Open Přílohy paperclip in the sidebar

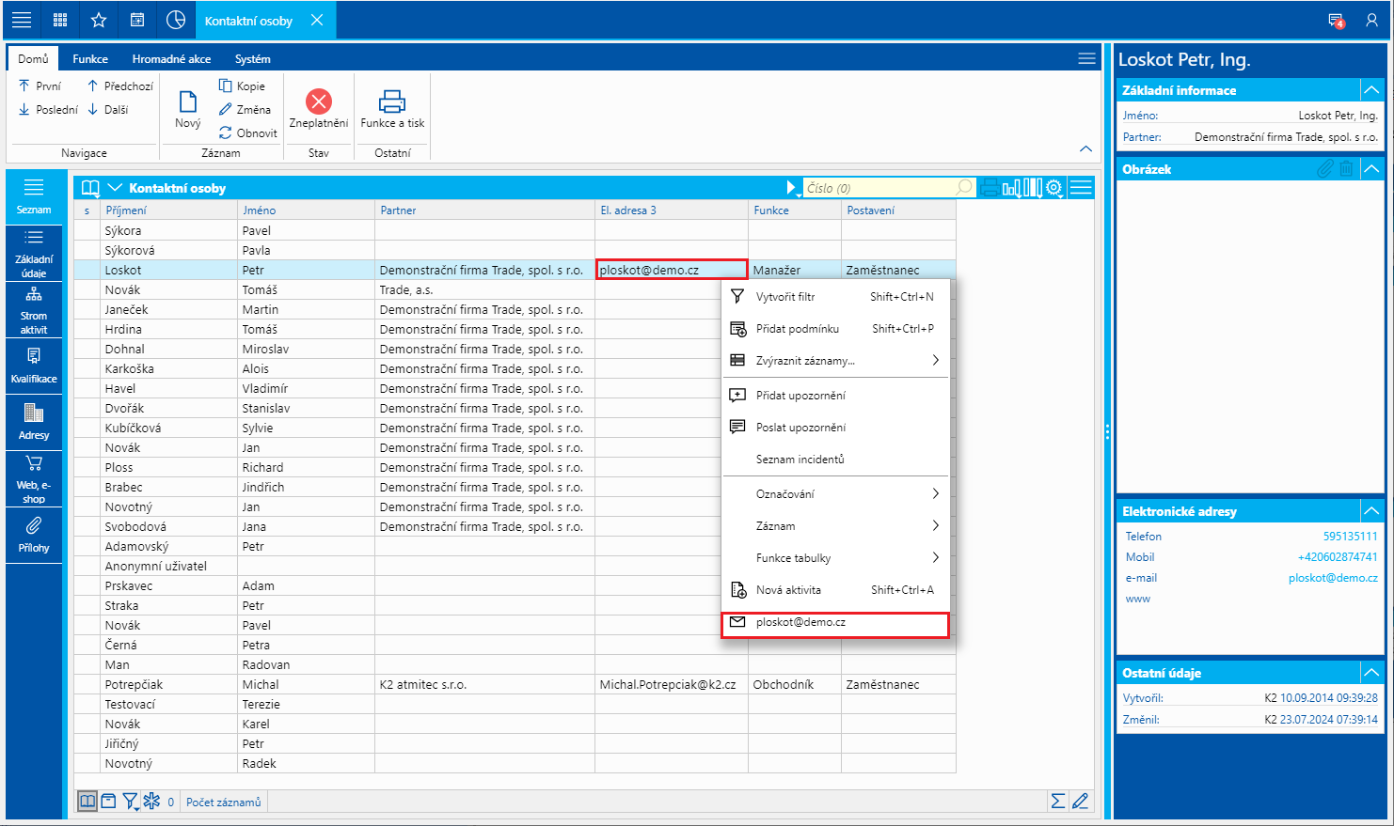pos(34,525)
